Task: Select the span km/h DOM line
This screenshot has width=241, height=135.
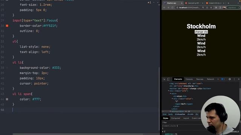Action: point(184,104)
